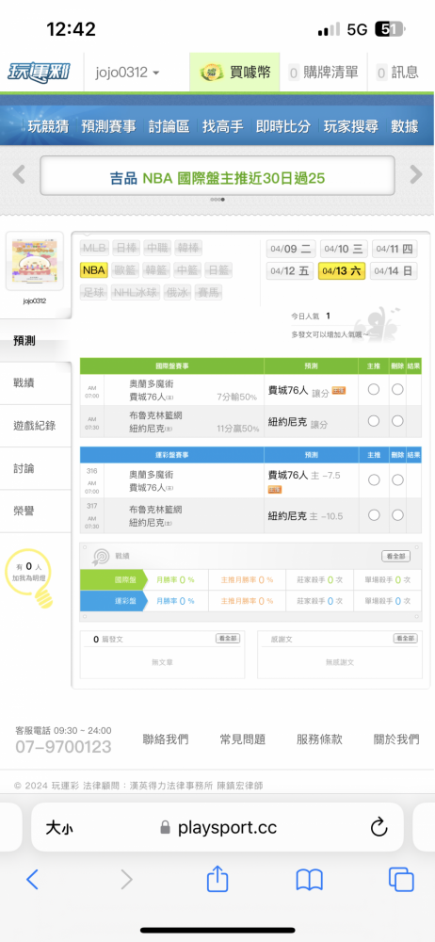Choose date 04/13 六
The width and height of the screenshot is (435, 942).
(x=342, y=271)
